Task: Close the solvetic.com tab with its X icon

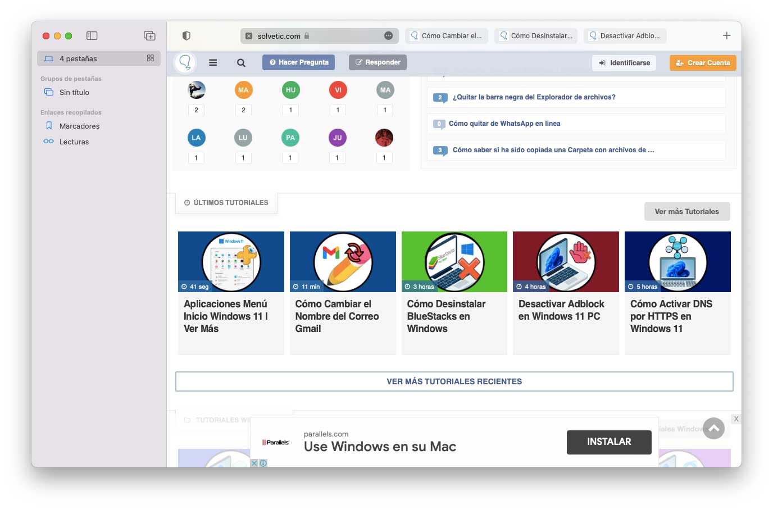Action: coord(249,36)
